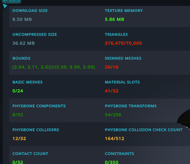This screenshot has height=164, width=190.
Task: Select the Basic Meshes label
Action: pos(28,82)
